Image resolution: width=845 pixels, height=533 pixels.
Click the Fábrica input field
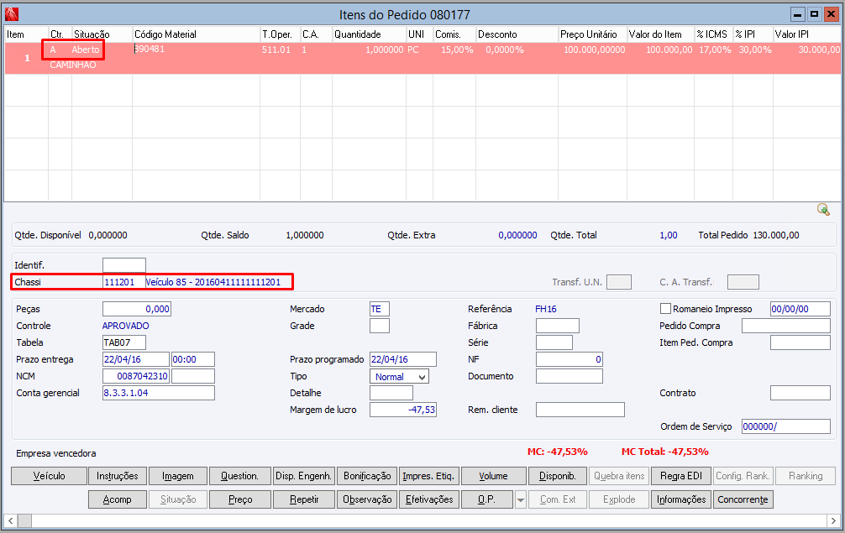pyautogui.click(x=558, y=326)
